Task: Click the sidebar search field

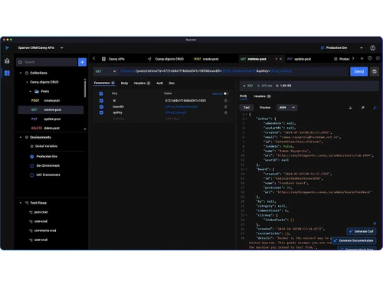Action: (47, 62)
